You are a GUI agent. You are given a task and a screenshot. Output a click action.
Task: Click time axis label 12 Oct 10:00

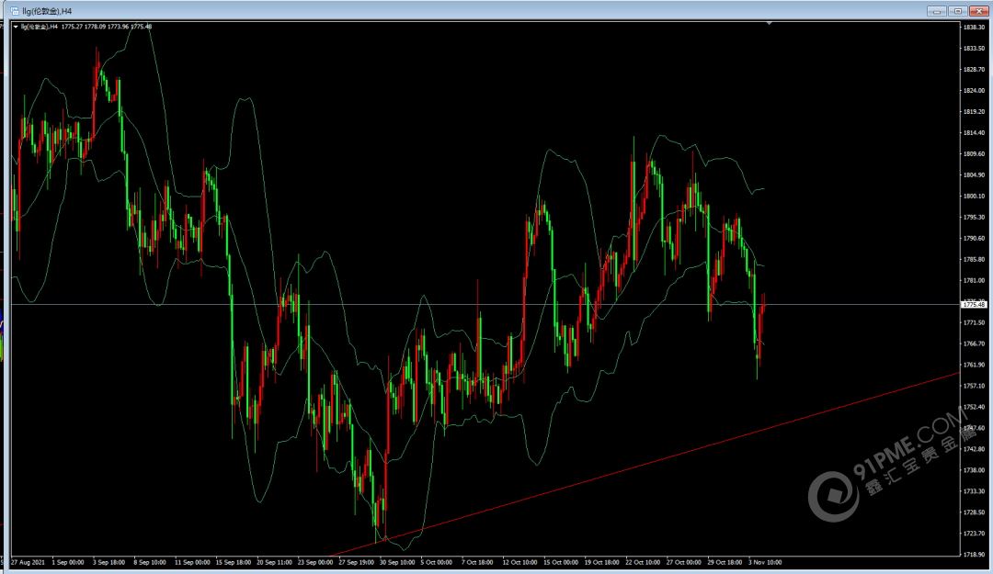coord(519,562)
